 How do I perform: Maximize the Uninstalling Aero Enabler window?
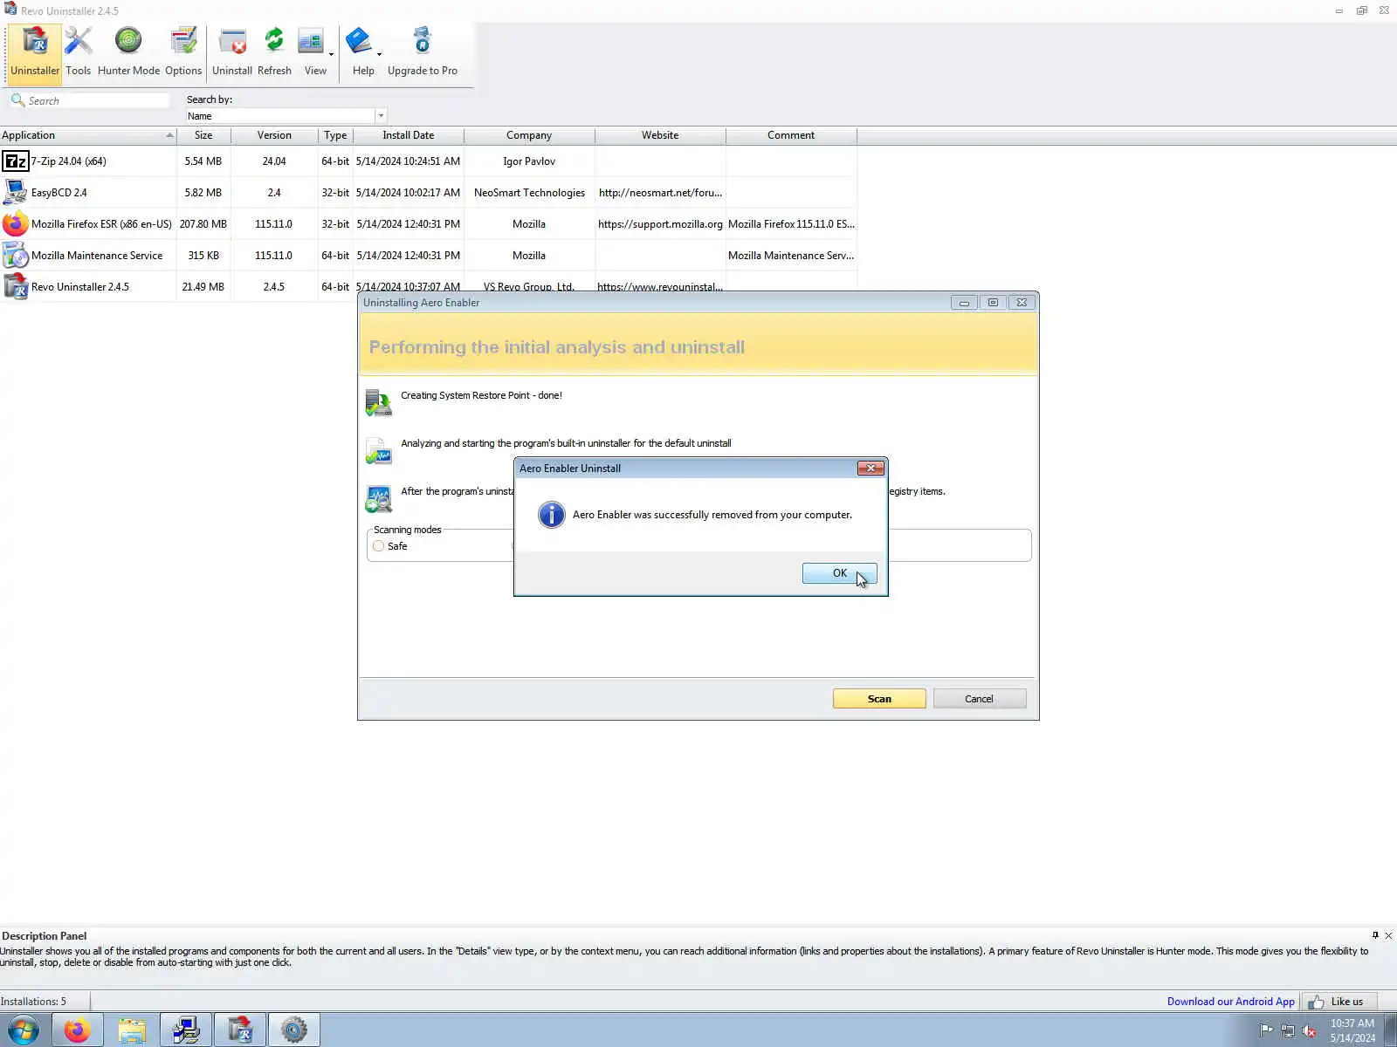[993, 303]
